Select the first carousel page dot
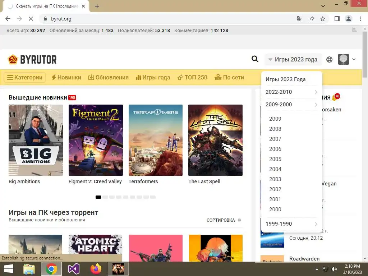368x276 pixels. (98, 197)
